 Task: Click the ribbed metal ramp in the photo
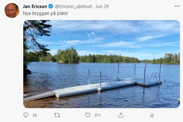click(x=39, y=96)
